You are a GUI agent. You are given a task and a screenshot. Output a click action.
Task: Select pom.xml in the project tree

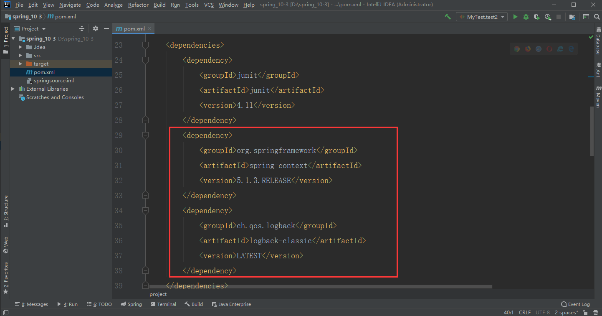point(44,72)
